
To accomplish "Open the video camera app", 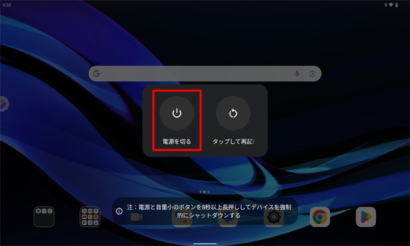I will pyautogui.click(x=136, y=217).
